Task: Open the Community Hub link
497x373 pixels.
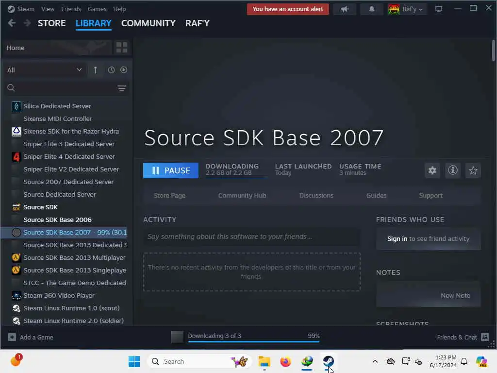Action: point(242,195)
